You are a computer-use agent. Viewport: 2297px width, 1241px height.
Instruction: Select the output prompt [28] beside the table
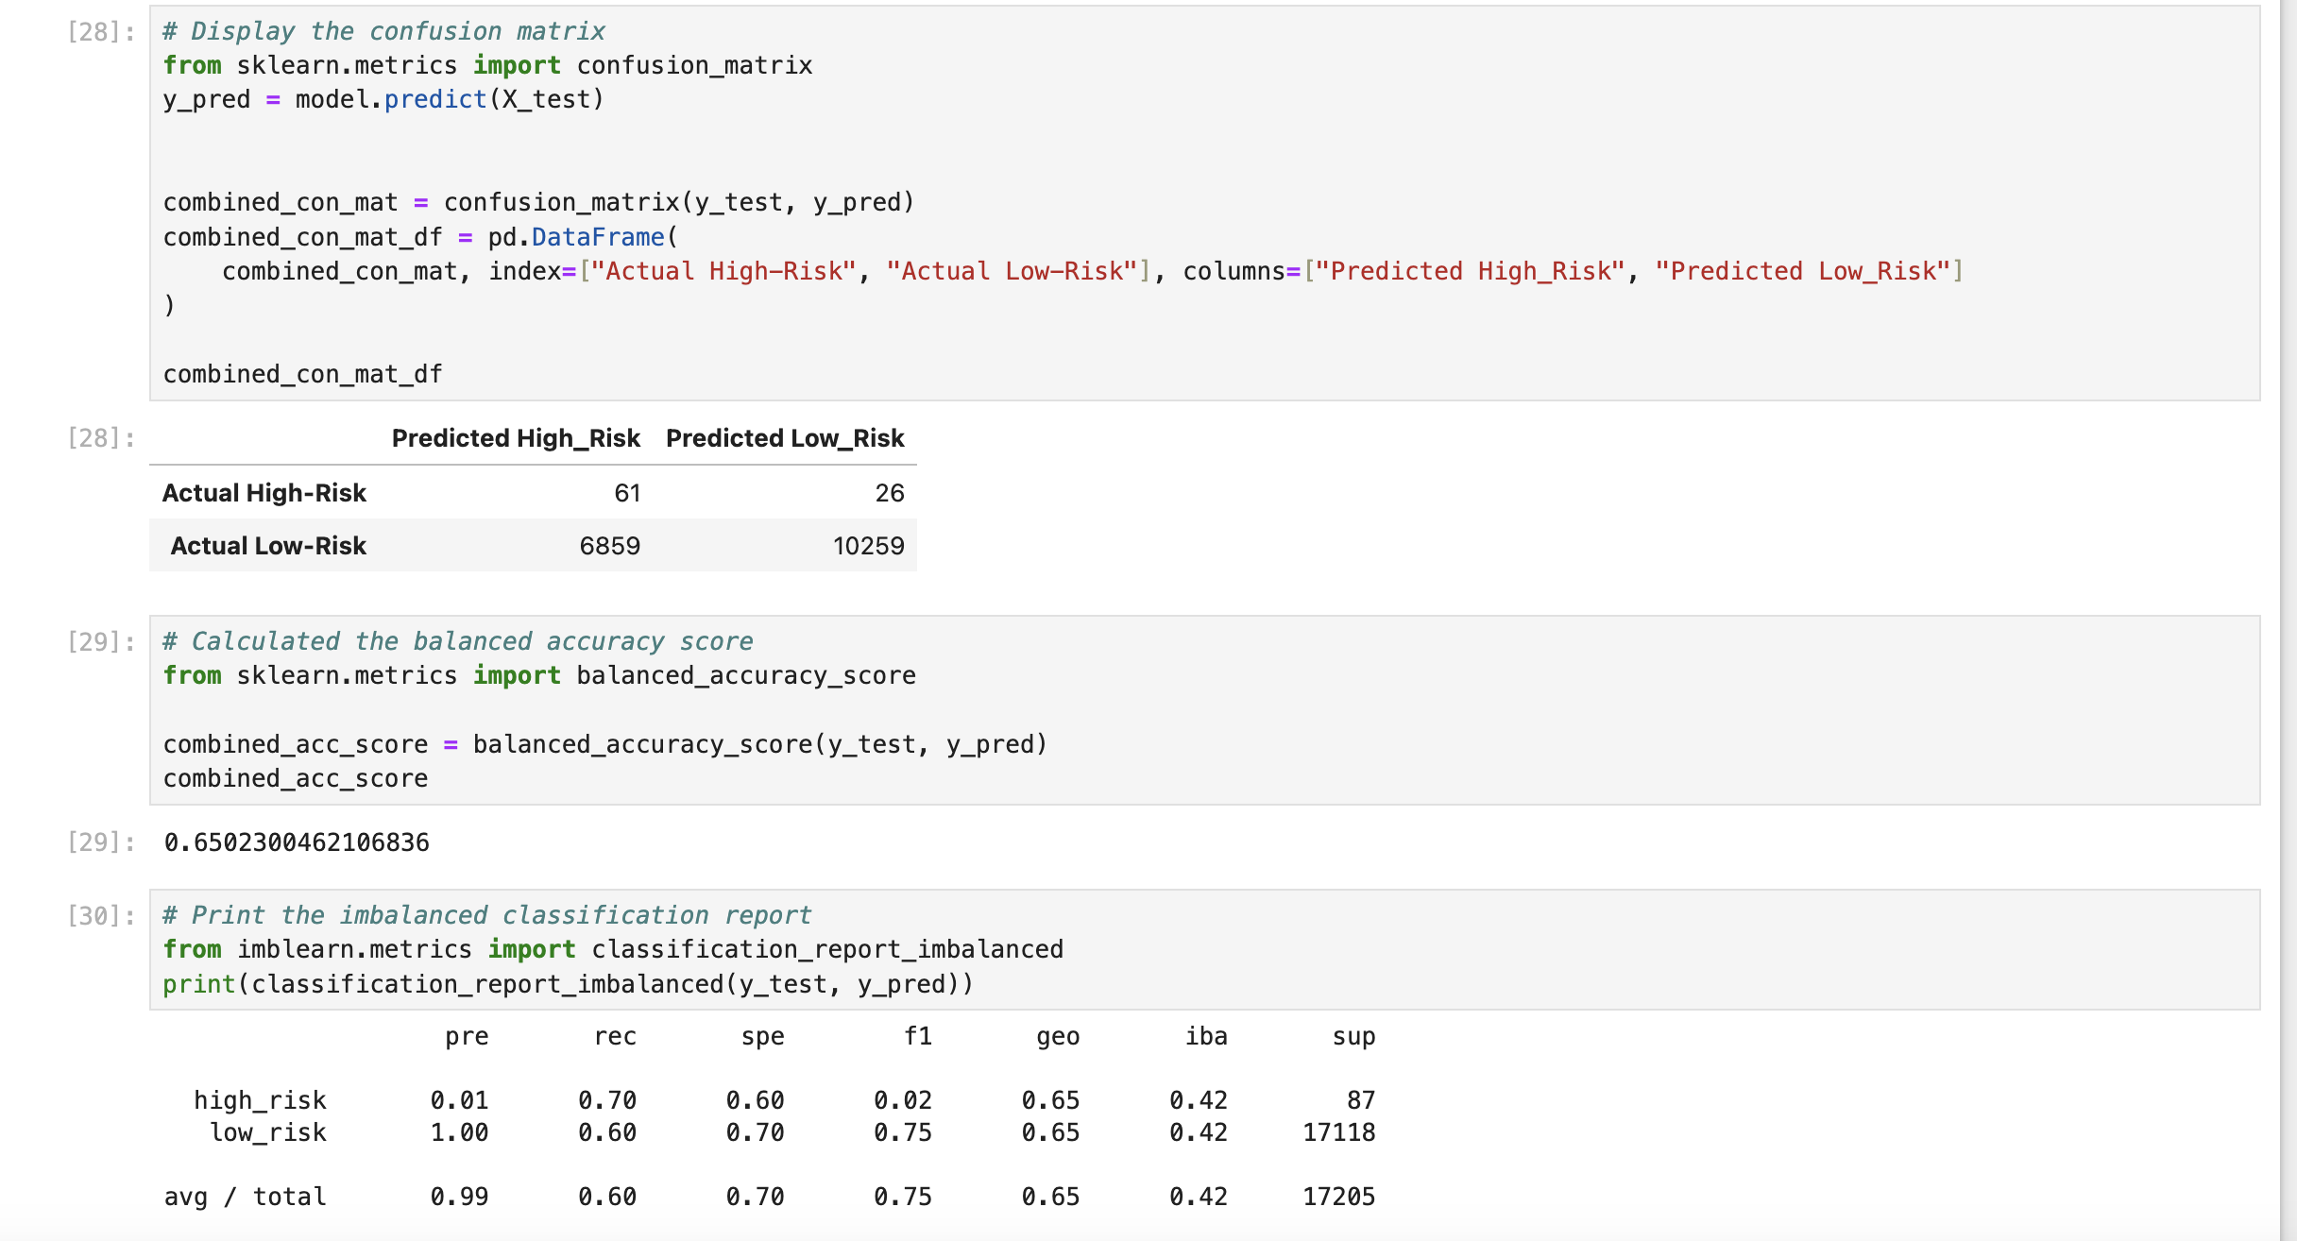coord(101,438)
